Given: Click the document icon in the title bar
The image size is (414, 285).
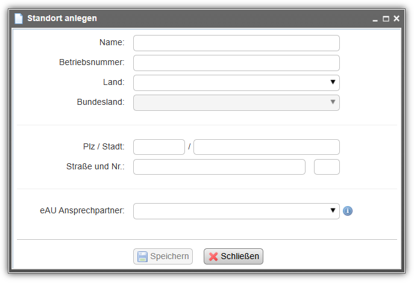Looking at the screenshot, I should pyautogui.click(x=19, y=19).
